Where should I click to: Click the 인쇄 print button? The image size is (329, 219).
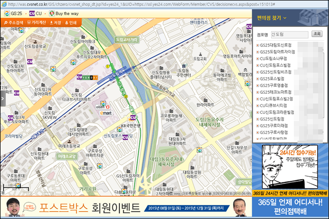point(71,23)
